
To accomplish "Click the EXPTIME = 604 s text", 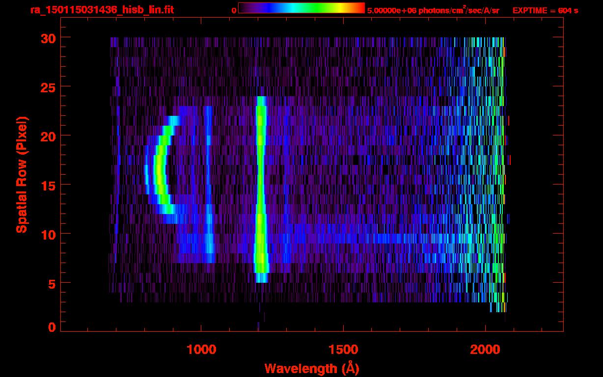I will pyautogui.click(x=545, y=10).
